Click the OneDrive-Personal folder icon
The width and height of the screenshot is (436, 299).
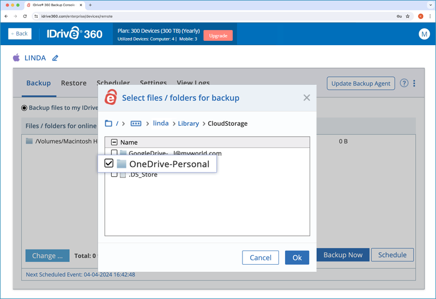tap(122, 164)
